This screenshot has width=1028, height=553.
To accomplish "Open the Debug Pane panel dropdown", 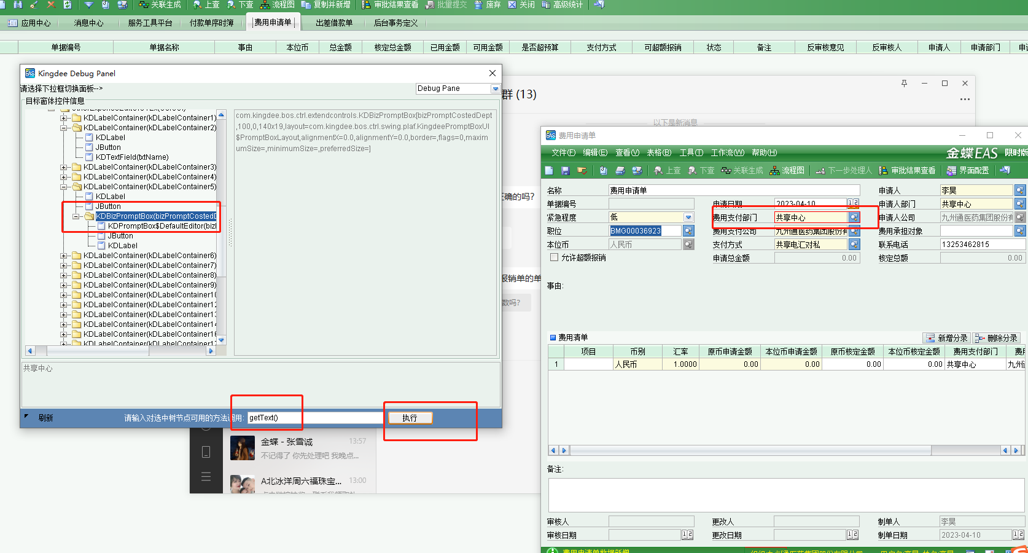I will (x=495, y=89).
